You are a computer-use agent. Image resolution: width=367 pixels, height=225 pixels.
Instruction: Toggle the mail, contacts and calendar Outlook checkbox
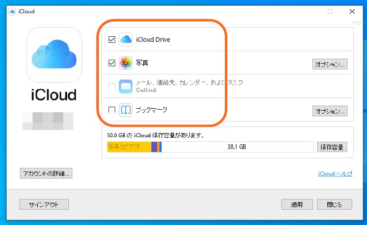(112, 87)
